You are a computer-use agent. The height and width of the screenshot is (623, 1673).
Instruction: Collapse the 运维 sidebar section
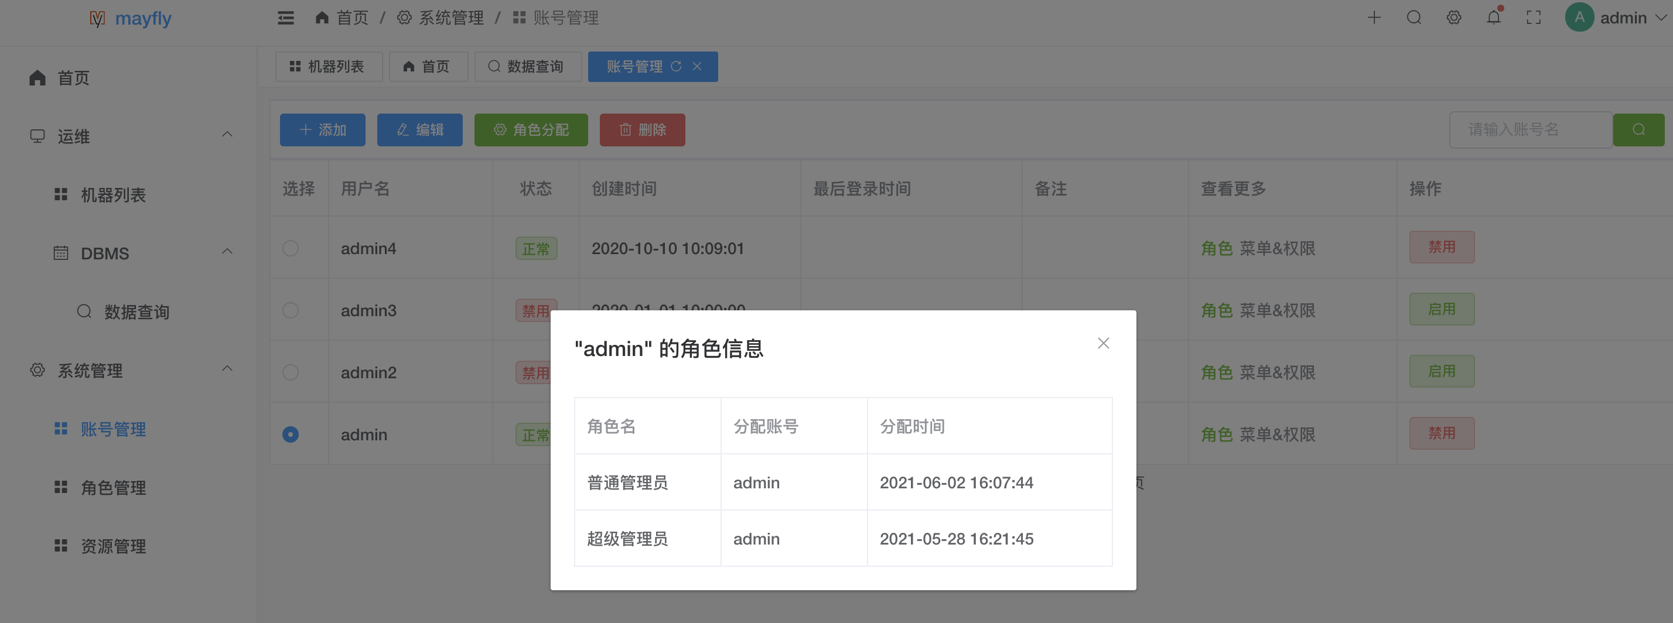[x=227, y=135]
